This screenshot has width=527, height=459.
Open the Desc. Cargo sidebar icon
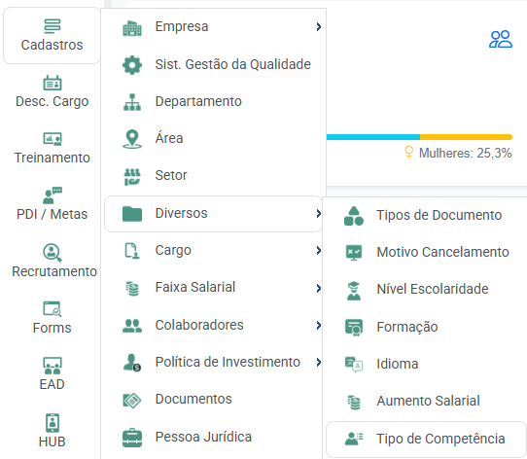click(52, 91)
